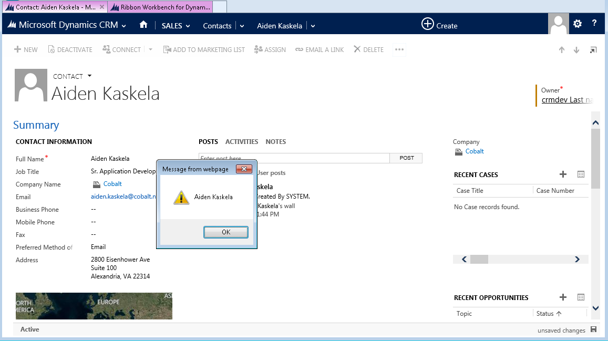Open the CONTACT form selector dropdown

89,76
